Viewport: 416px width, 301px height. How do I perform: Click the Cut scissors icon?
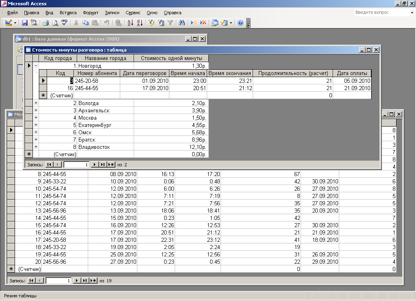click(76, 23)
